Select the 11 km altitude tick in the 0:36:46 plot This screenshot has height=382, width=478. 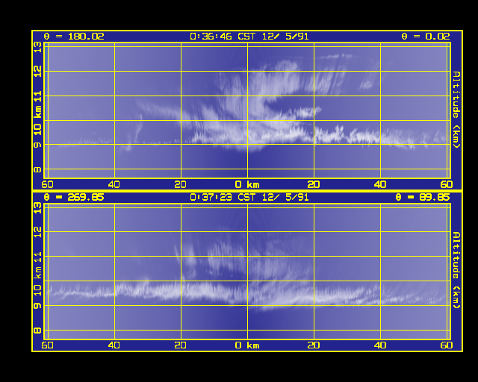pyautogui.click(x=37, y=97)
